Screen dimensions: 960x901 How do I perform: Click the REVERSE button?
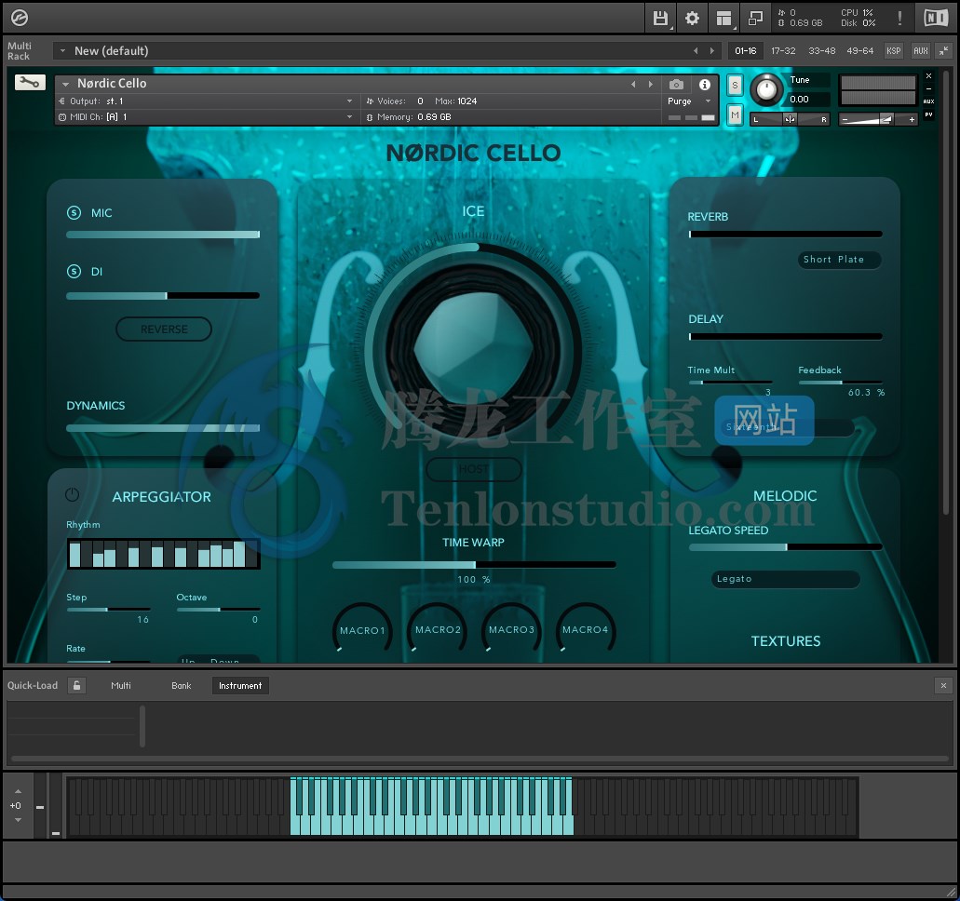[164, 329]
